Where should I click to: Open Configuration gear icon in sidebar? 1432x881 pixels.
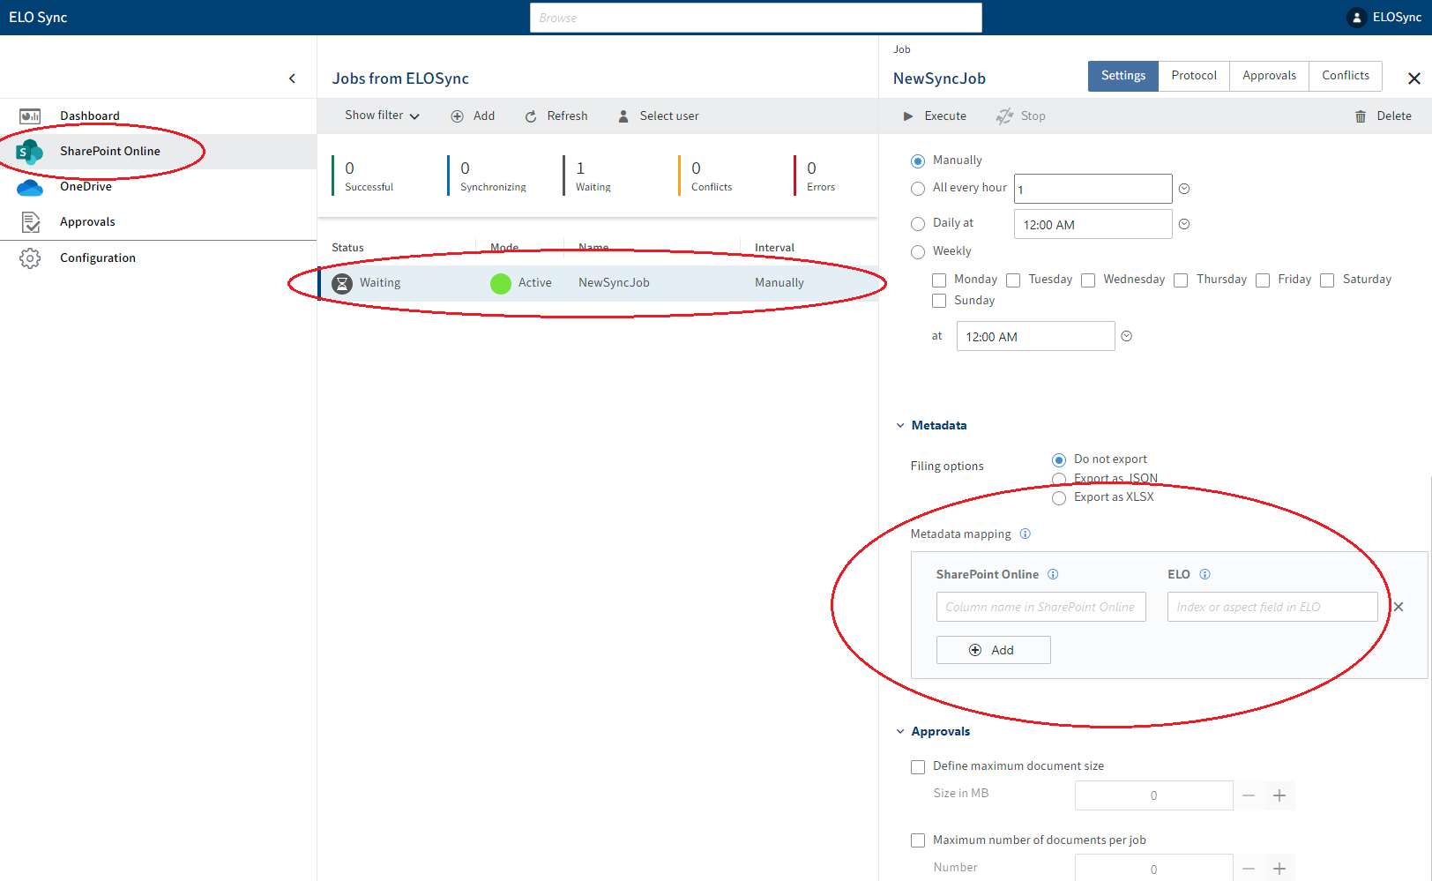click(30, 258)
